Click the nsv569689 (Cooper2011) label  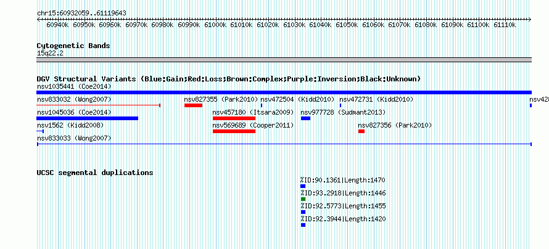pyautogui.click(x=253, y=125)
